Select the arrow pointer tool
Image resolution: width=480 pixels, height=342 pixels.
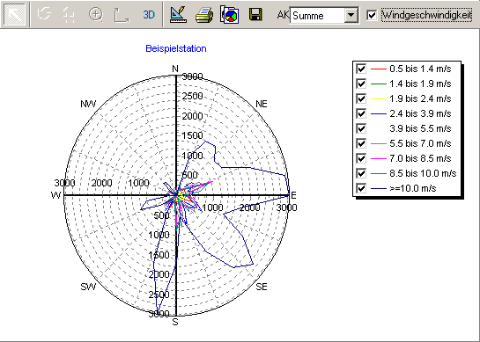[15, 14]
